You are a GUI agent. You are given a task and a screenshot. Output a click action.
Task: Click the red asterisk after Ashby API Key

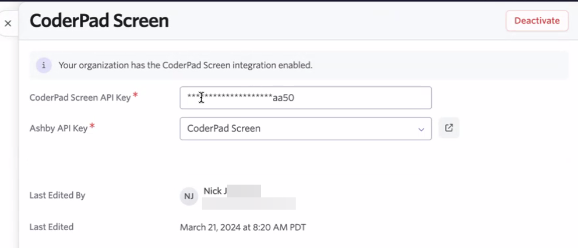[x=92, y=127]
